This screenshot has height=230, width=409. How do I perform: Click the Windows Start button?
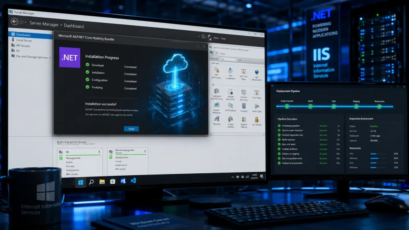81,182
